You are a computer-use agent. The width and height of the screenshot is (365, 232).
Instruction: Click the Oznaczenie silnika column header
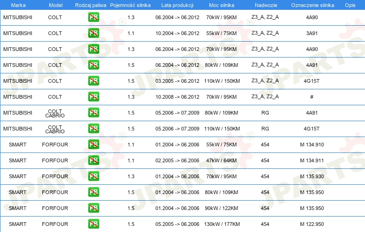pyautogui.click(x=313, y=5)
